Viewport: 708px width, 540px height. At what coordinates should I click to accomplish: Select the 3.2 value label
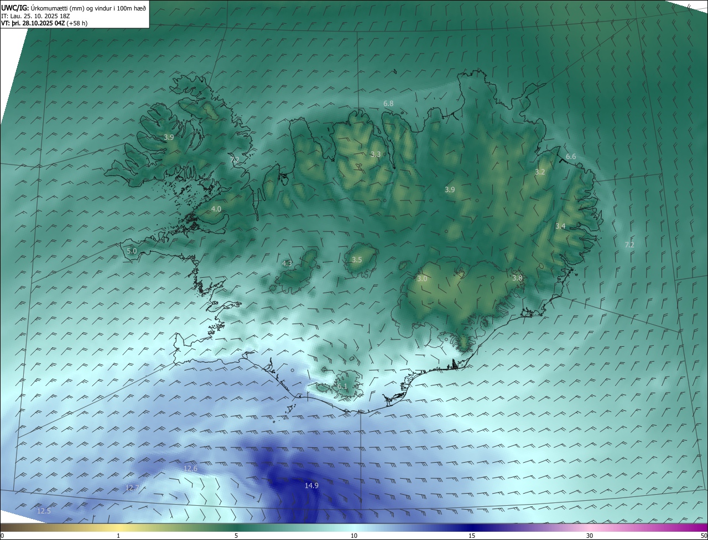540,172
